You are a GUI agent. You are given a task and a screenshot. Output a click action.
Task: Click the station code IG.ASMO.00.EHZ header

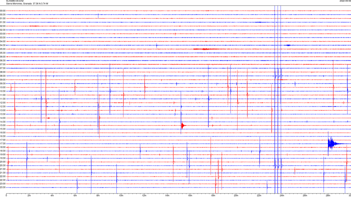pyautogui.click(x=15, y=1)
